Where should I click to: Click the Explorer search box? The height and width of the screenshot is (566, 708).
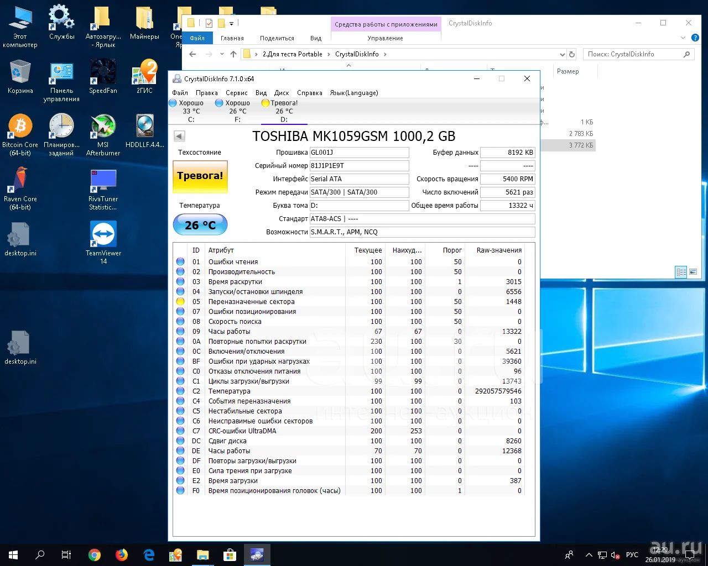pos(639,54)
